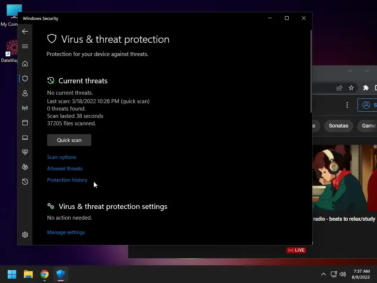Open the Home page in Windows Security
Screen dimensions: 377x283
pos(25,63)
